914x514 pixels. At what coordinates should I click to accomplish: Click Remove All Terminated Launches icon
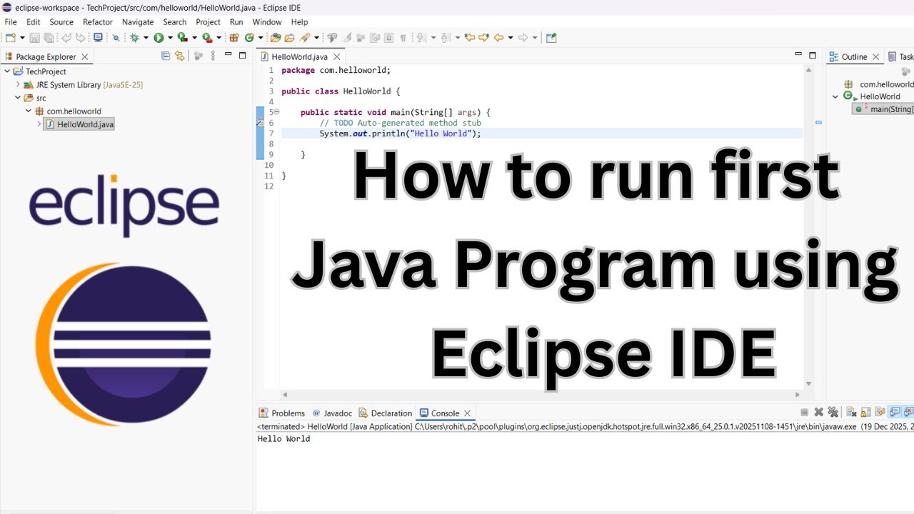(x=833, y=412)
